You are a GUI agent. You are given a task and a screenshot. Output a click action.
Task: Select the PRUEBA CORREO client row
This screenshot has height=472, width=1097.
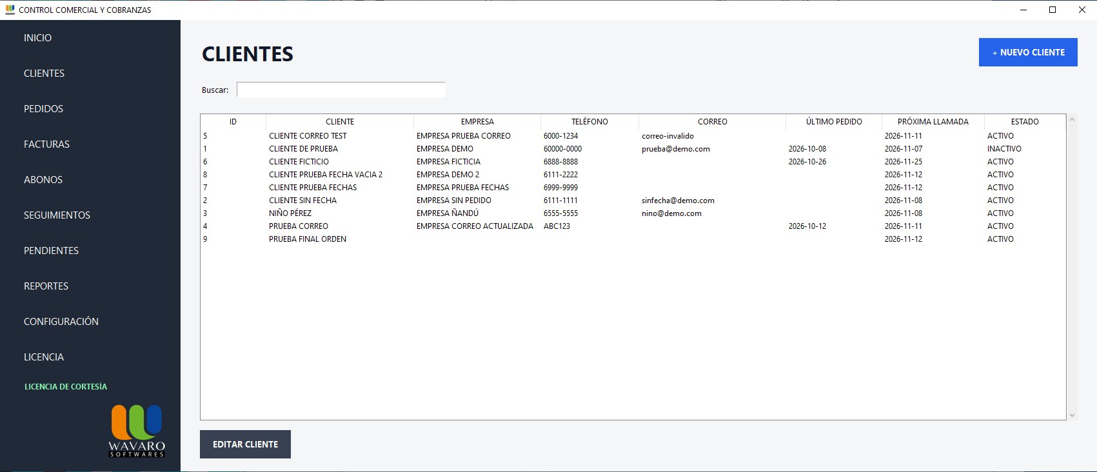click(633, 226)
